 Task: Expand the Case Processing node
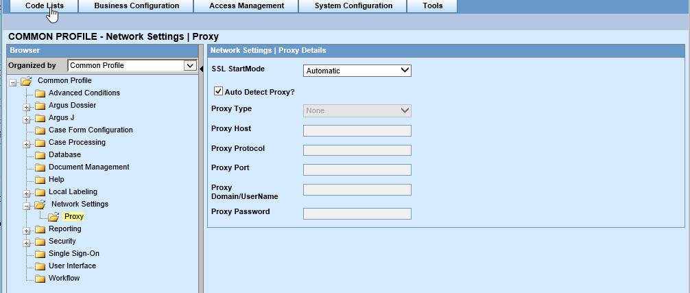click(27, 144)
